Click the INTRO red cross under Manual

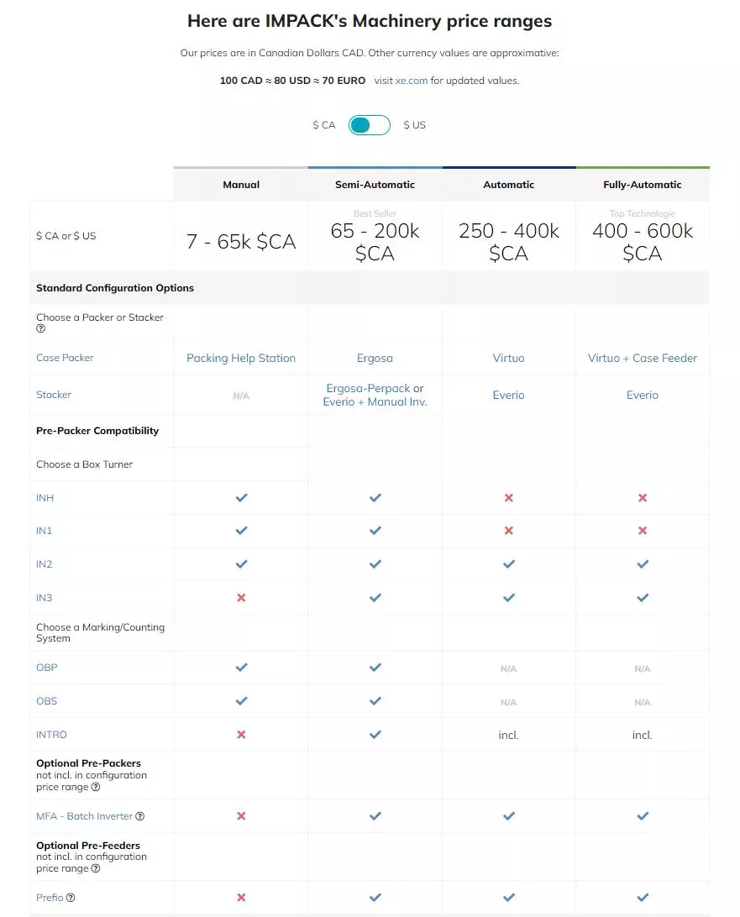(x=241, y=735)
